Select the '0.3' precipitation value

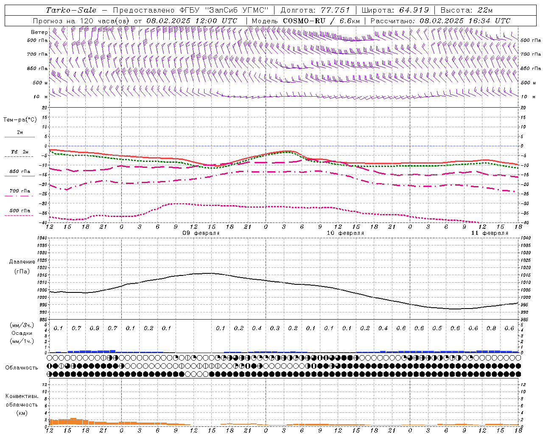pyautogui.click(x=275, y=328)
